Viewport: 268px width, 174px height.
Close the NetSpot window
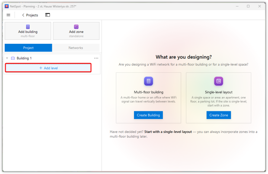coord(259,6)
